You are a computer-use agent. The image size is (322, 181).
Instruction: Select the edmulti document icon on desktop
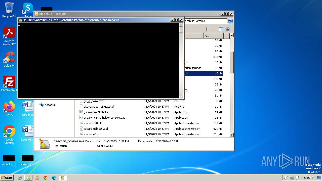28,108
